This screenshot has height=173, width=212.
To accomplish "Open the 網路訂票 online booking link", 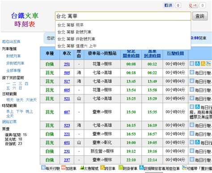I will click(x=9, y=122).
